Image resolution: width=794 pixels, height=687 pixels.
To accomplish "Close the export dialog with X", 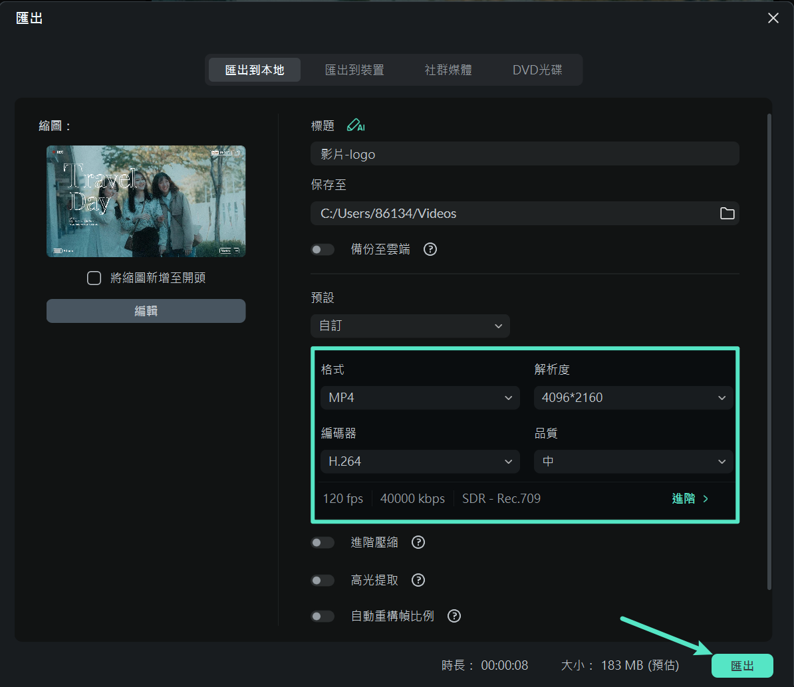I will pos(773,19).
